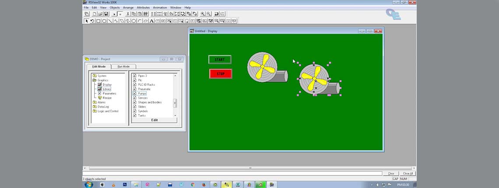Viewport: 499px width, 188px height.
Task: Click library list scroll up arrow
Action: (x=175, y=76)
